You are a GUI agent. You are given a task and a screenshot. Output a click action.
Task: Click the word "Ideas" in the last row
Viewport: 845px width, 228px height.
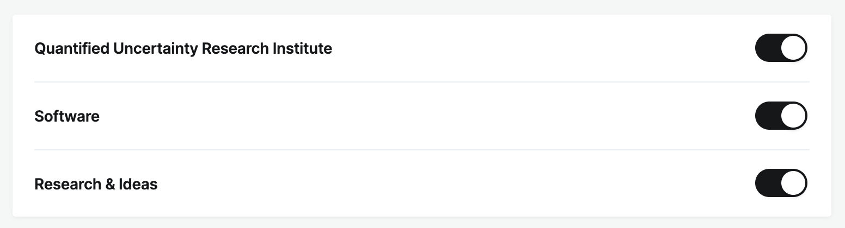[x=138, y=184]
